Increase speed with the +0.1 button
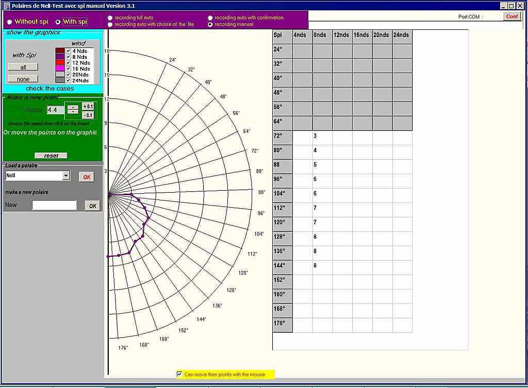This screenshot has height=388, width=528. click(88, 106)
